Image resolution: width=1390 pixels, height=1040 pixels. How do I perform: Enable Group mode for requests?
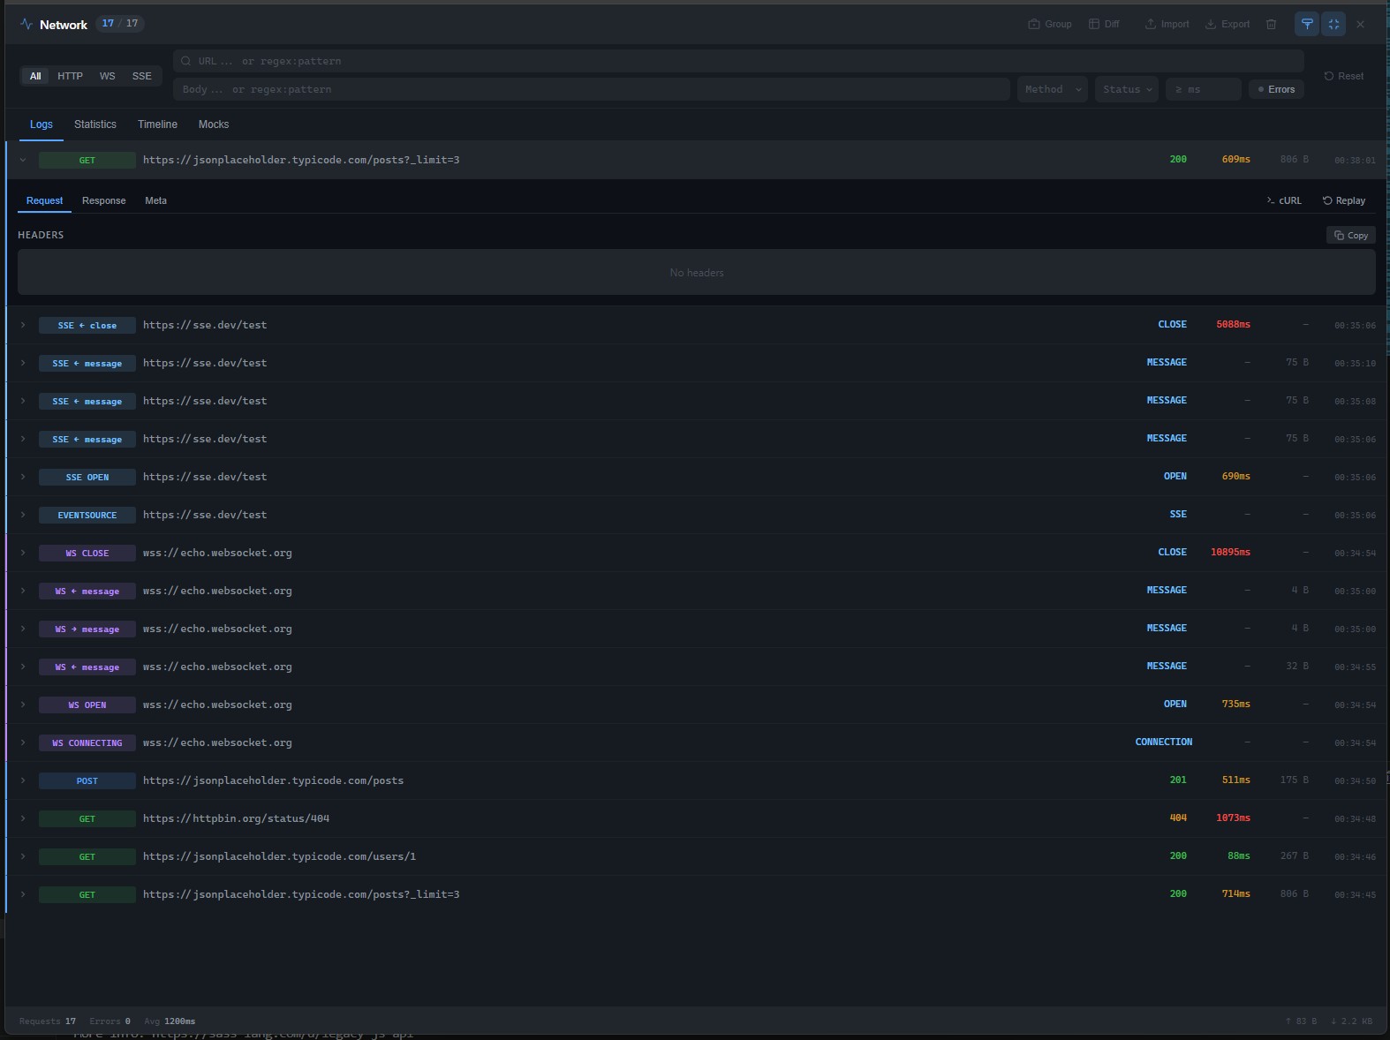click(1049, 25)
